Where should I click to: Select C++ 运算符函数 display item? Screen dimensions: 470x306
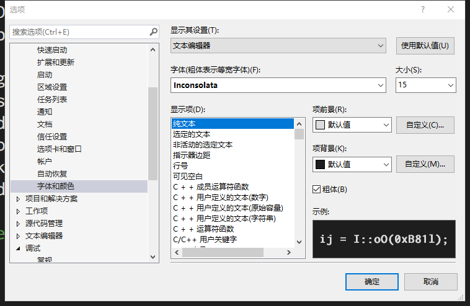(233, 229)
